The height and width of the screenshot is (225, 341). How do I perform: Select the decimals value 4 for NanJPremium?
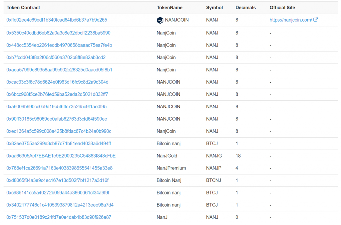[237, 168]
